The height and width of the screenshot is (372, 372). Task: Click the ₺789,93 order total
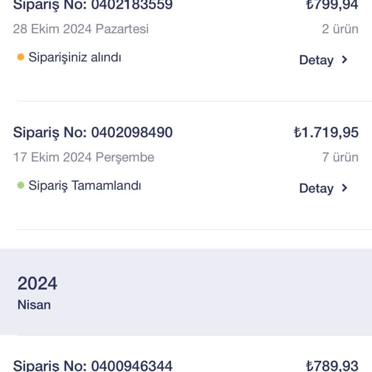tap(332, 366)
